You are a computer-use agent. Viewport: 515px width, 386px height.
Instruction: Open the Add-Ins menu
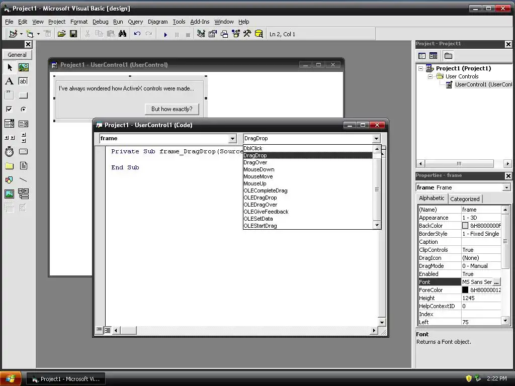200,22
